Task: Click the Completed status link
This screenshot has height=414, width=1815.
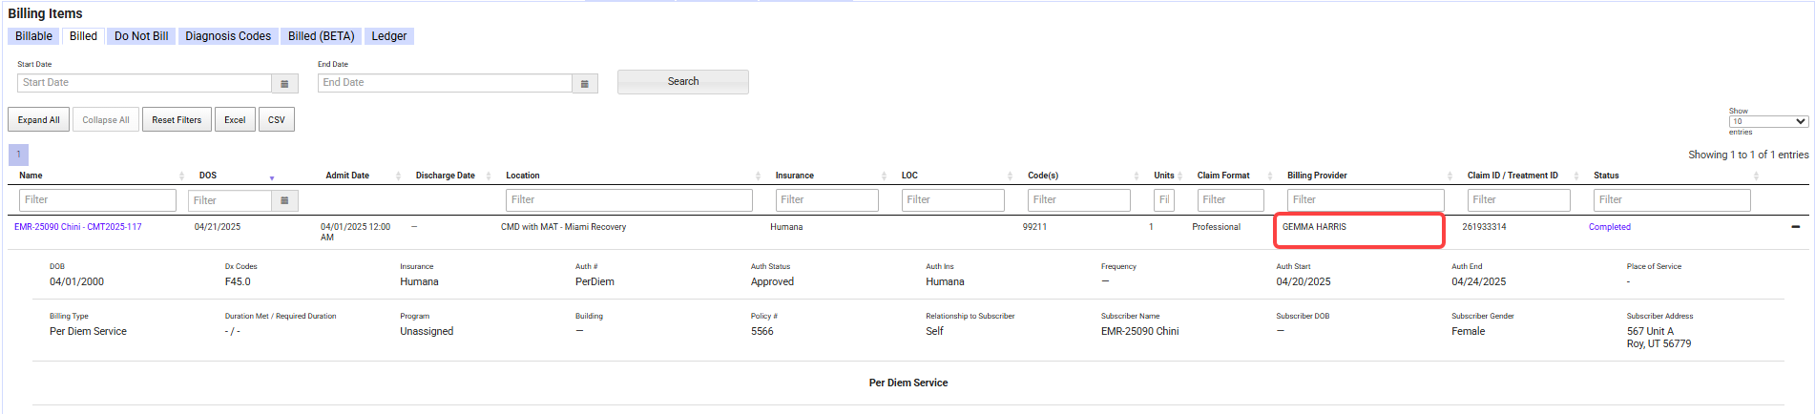Action: 1609,227
